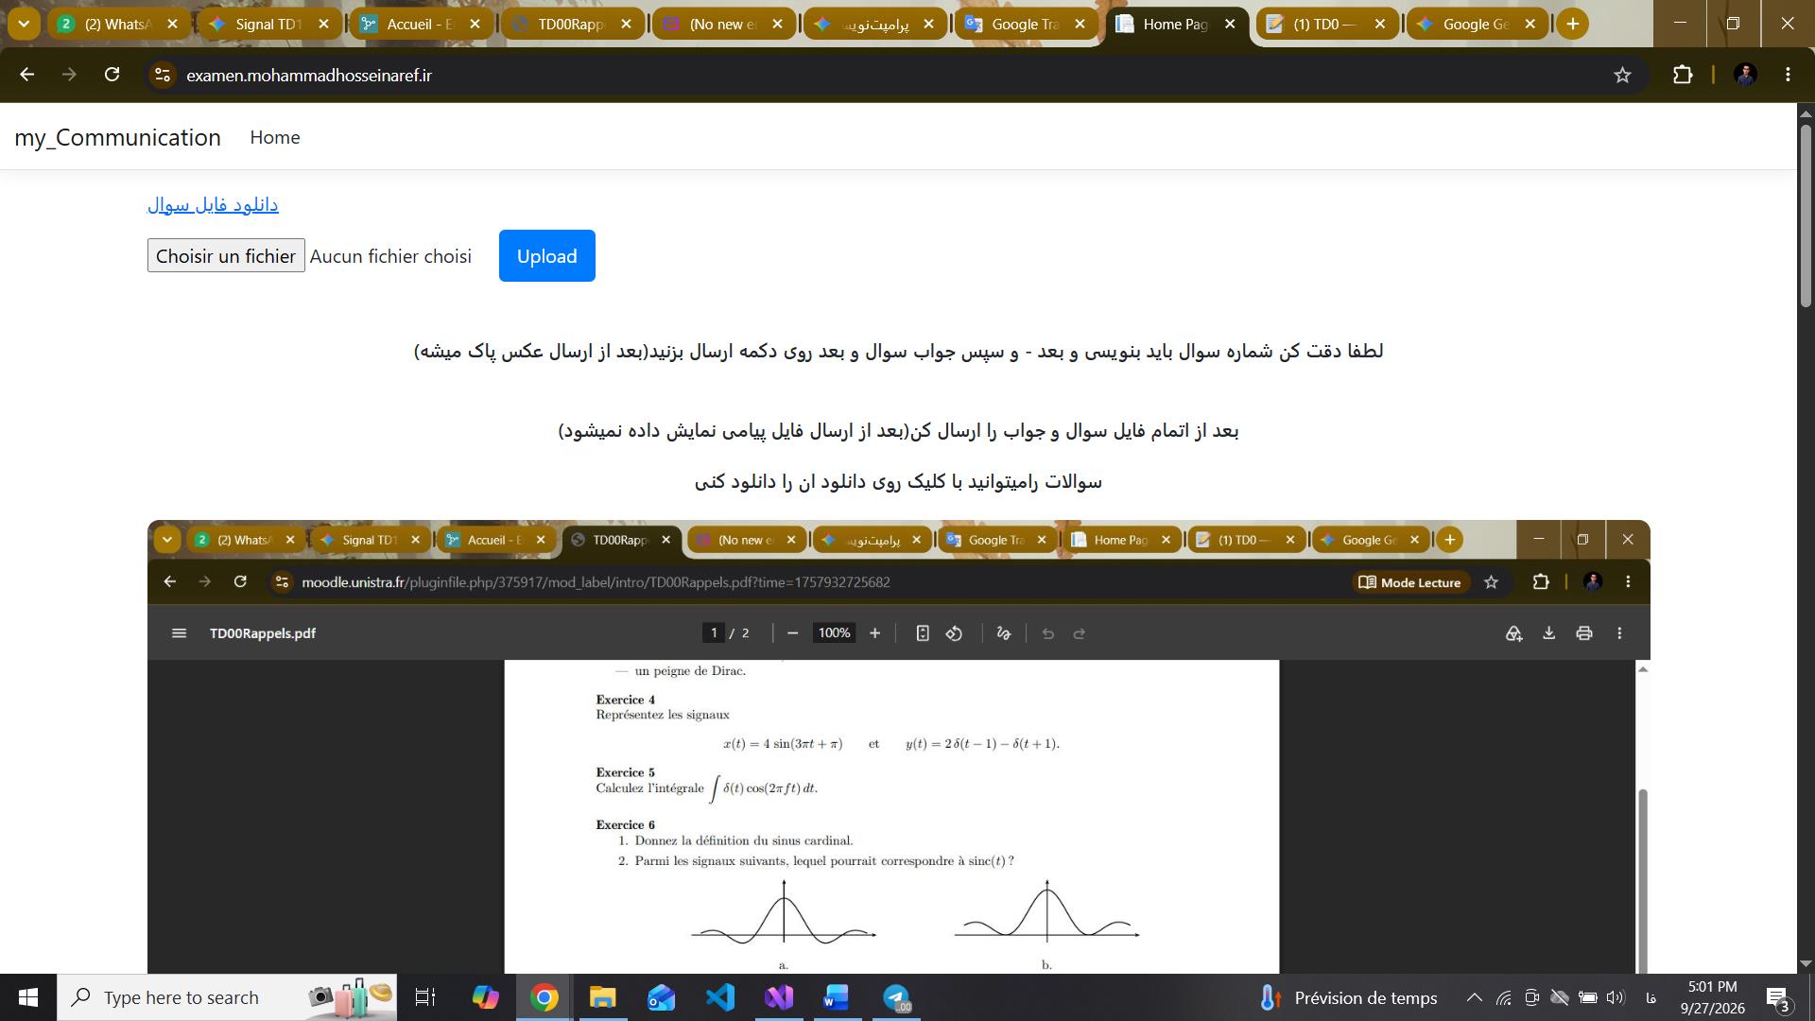This screenshot has height=1021, width=1815.
Task: Open the Windows Start menu
Action: [x=28, y=997]
